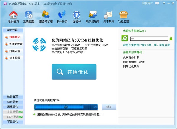The height and width of the screenshot is (129, 177).
Task: Click the orange bullet icon beside 关键词管理
Action: click(x=6, y=44)
